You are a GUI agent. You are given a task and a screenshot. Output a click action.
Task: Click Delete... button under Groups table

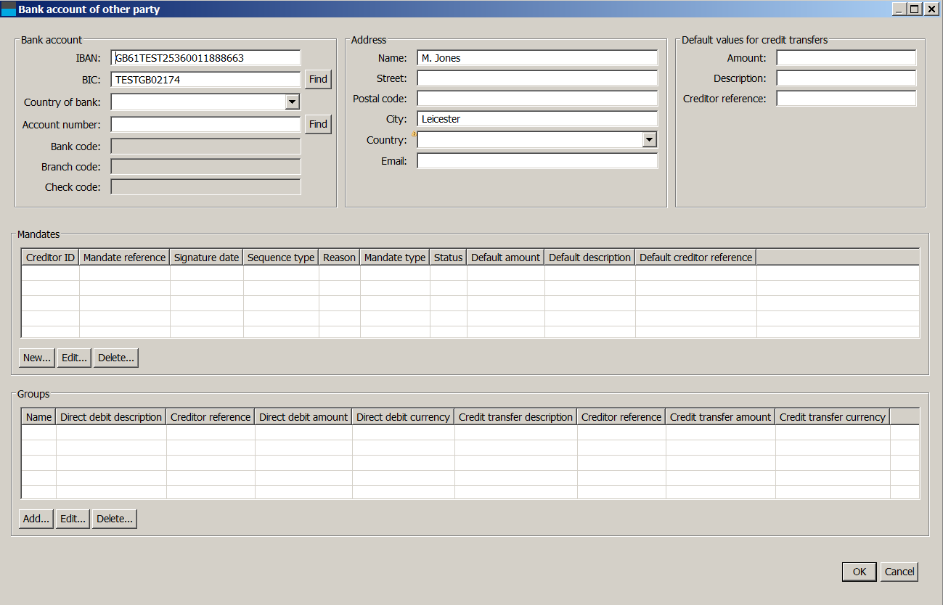tap(115, 519)
